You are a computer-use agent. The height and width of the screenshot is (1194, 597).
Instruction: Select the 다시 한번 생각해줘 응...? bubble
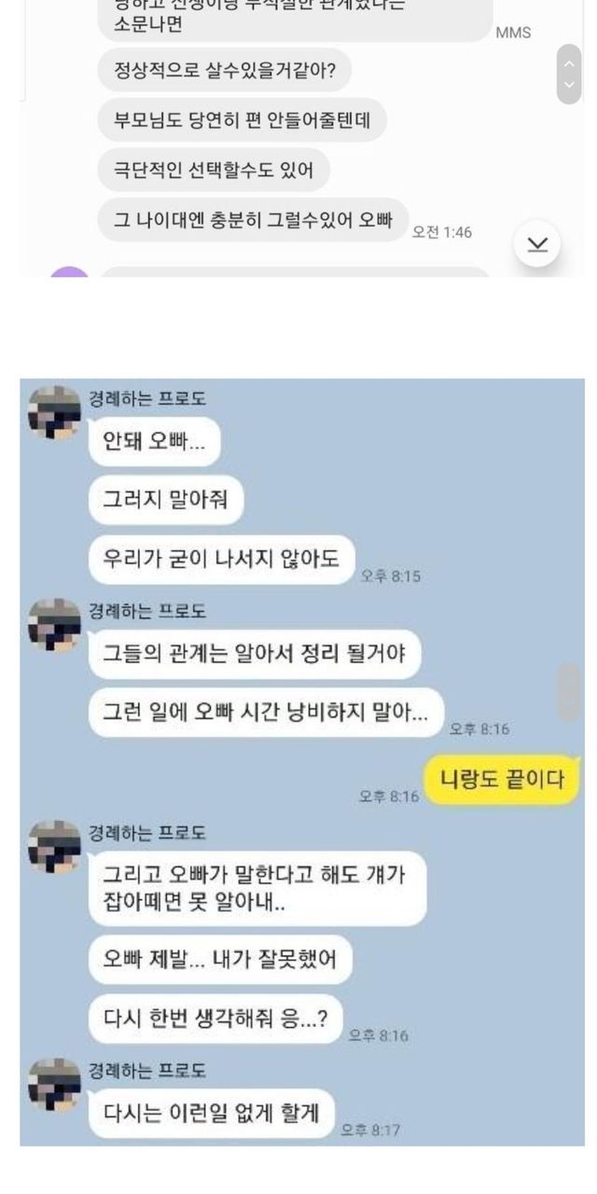click(215, 1019)
